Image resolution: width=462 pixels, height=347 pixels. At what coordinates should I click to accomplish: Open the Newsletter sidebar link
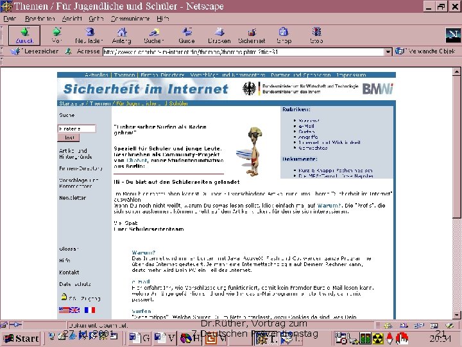click(x=73, y=198)
